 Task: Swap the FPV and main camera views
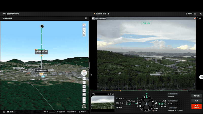point(108,94)
